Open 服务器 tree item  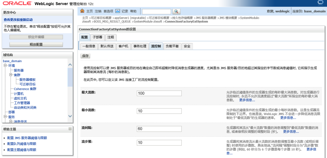[x=19, y=70]
